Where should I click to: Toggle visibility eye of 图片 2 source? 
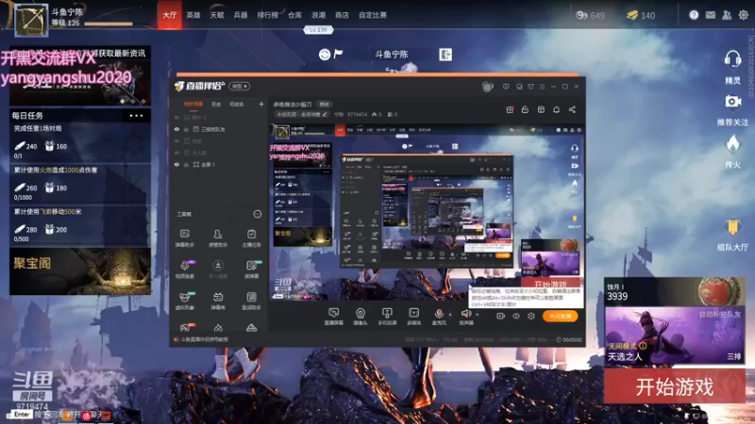[176, 117]
